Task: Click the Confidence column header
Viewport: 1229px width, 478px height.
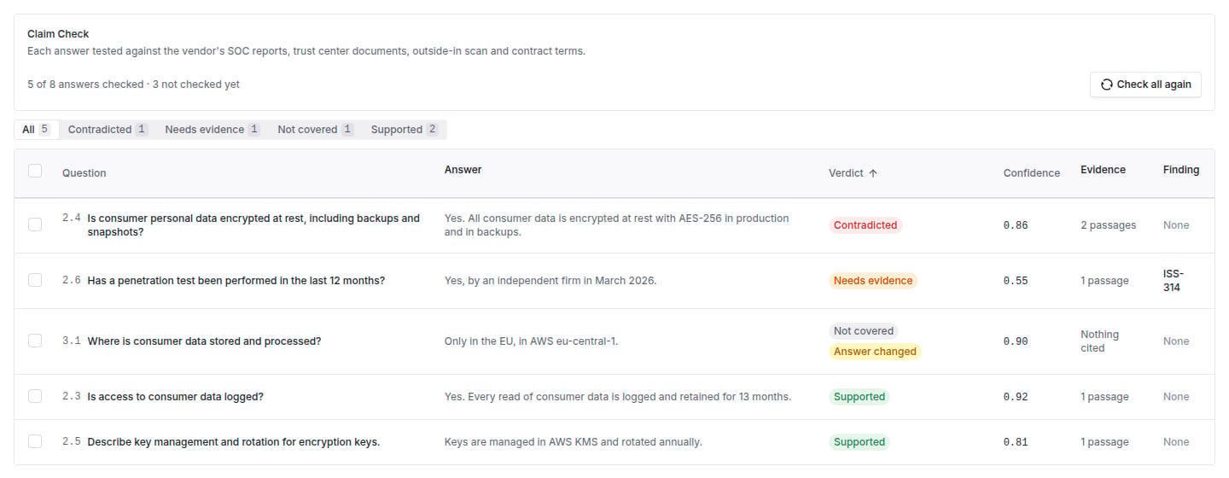Action: [x=1032, y=173]
